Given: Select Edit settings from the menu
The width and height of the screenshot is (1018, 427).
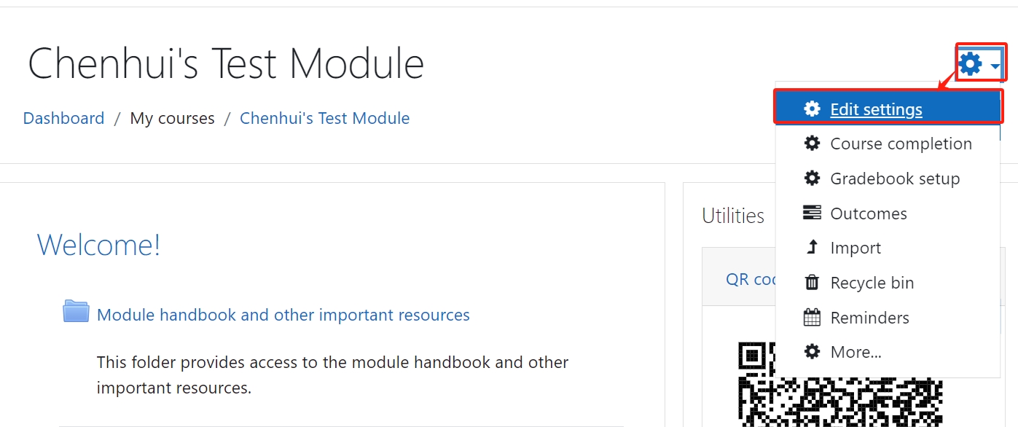Looking at the screenshot, I should pyautogui.click(x=876, y=108).
